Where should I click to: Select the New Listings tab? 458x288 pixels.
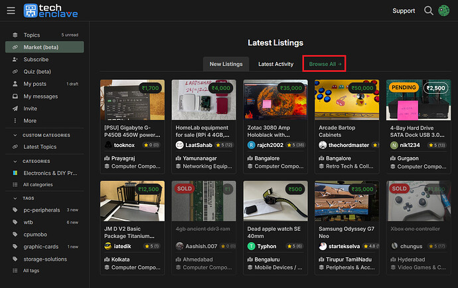click(x=226, y=64)
